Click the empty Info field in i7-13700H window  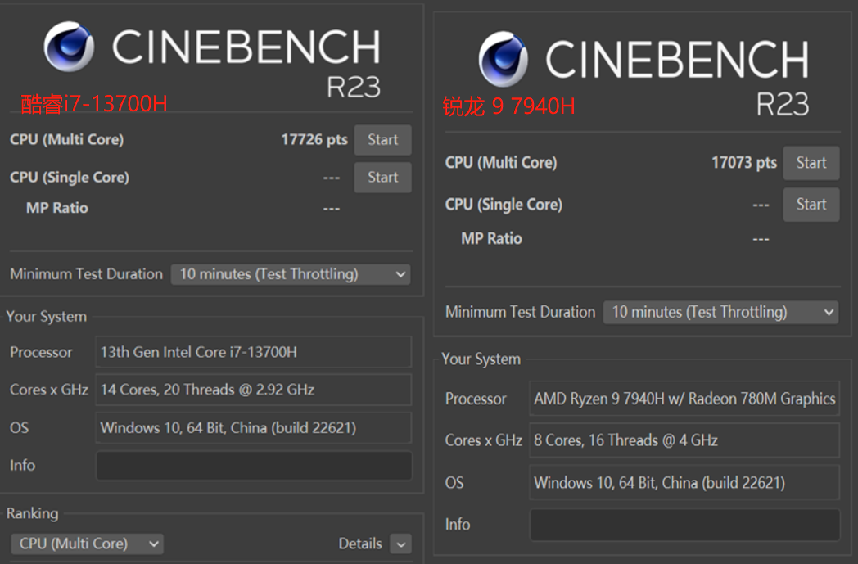254,466
